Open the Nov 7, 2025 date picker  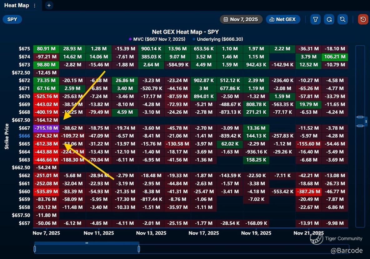241,19
